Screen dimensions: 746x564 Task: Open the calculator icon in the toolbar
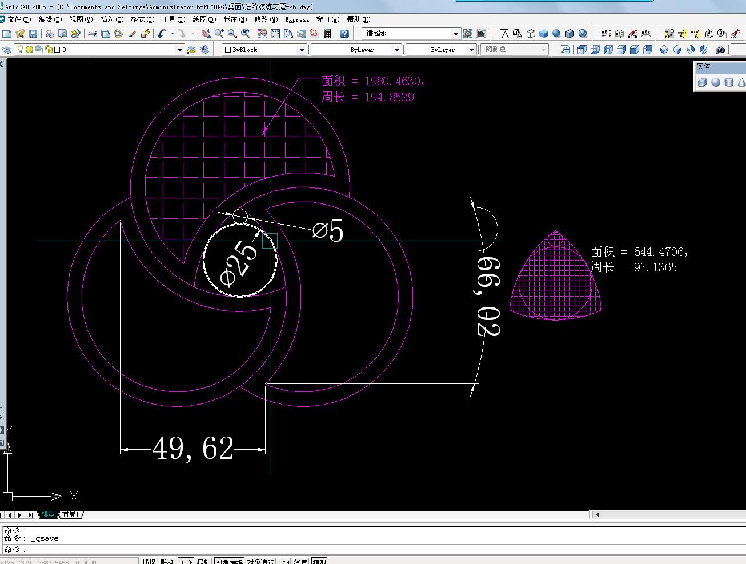[x=328, y=34]
